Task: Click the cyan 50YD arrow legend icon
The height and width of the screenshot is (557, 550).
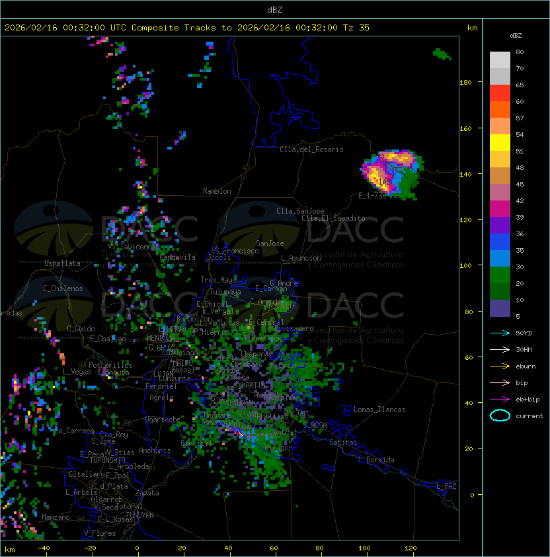Action: click(500, 333)
